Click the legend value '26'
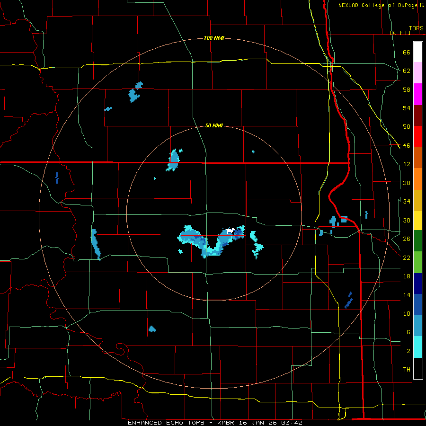The image size is (426, 426). (407, 239)
